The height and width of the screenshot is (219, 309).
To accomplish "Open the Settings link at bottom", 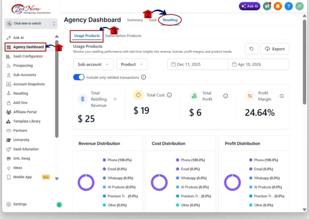I will click(17, 204).
